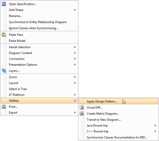Open the Handi-Selection menu entry
159x141 pixels.
(39, 47)
